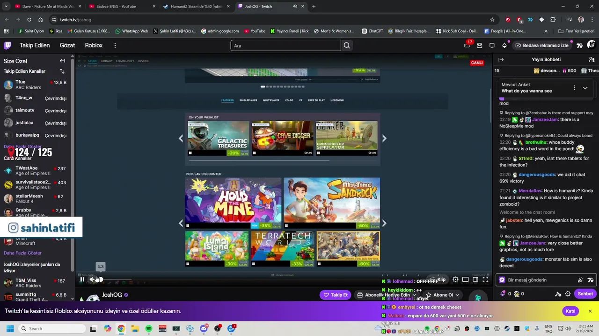
Task: Collapse the chat panel arrow
Action: pos(501,60)
